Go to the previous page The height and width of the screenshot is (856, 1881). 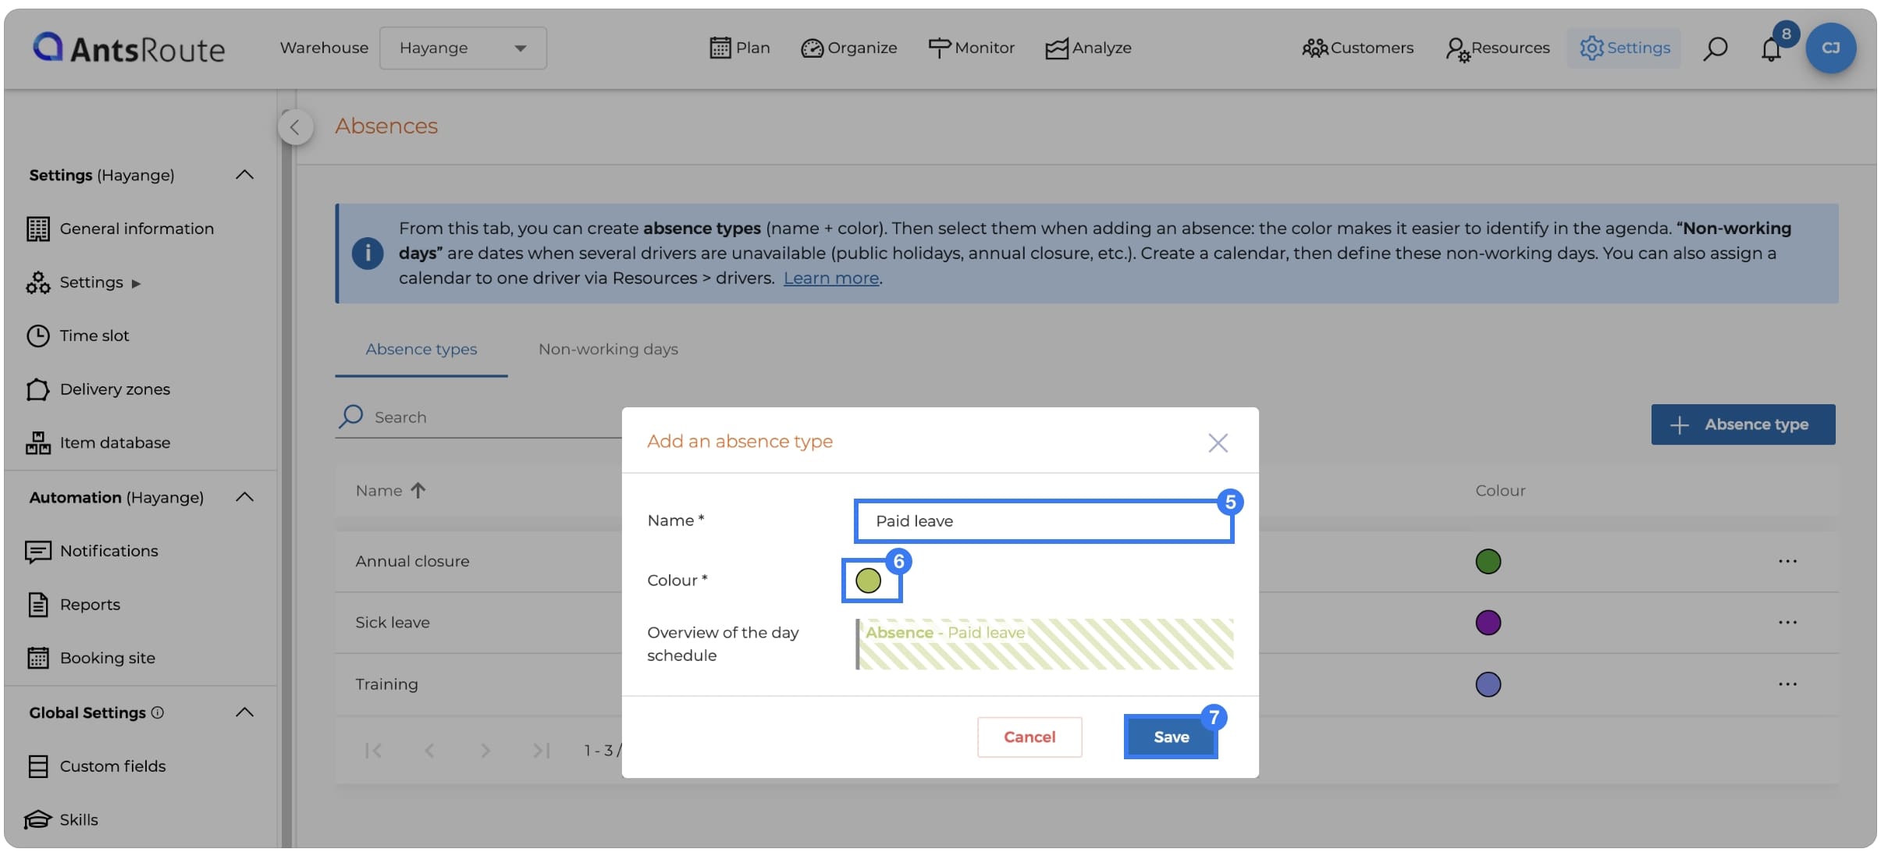[x=429, y=751]
